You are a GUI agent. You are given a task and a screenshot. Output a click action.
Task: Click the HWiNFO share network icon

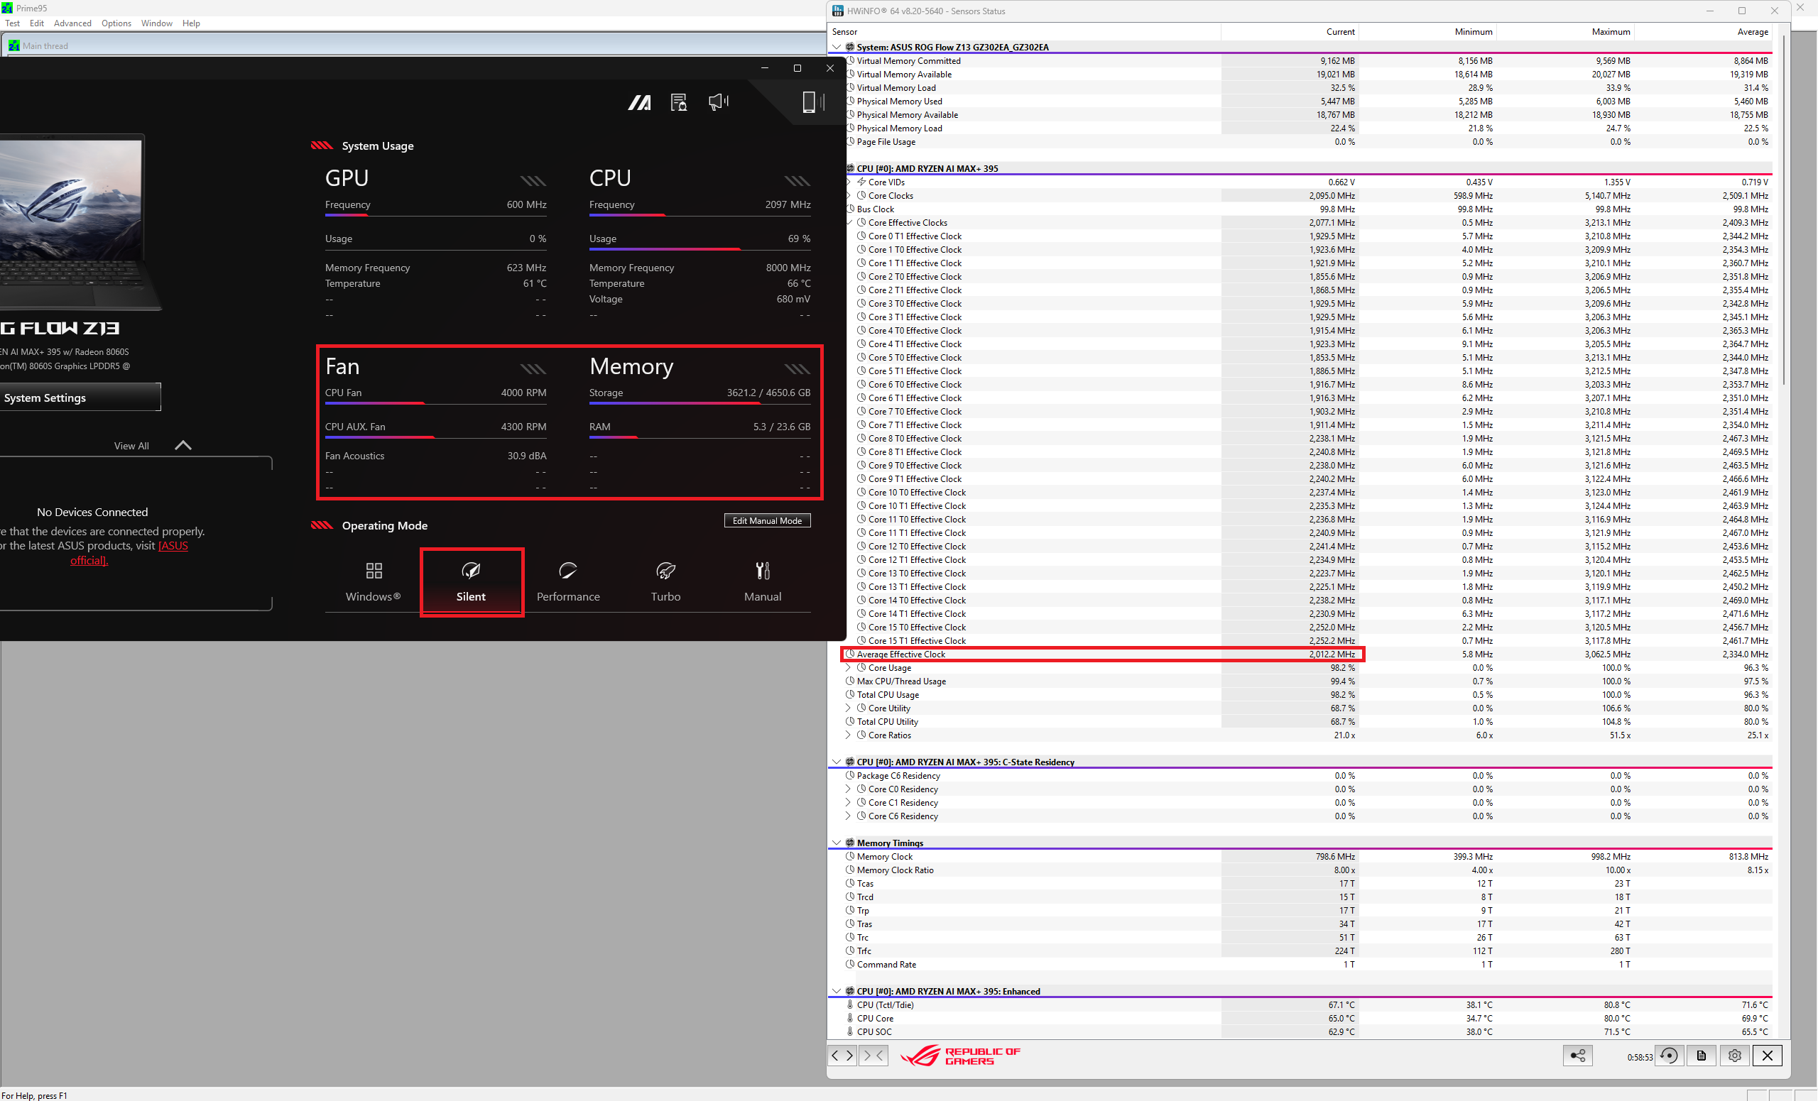coord(1577,1056)
